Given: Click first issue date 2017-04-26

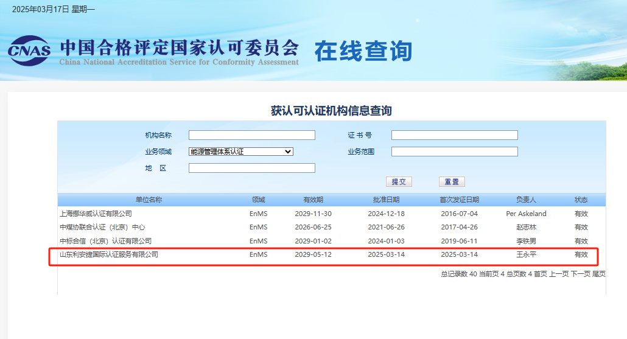Looking at the screenshot, I should (459, 227).
